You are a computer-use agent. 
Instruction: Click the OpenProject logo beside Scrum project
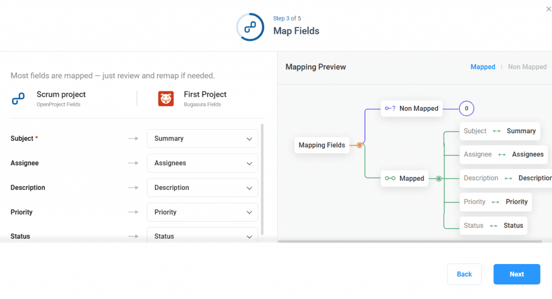click(18, 99)
